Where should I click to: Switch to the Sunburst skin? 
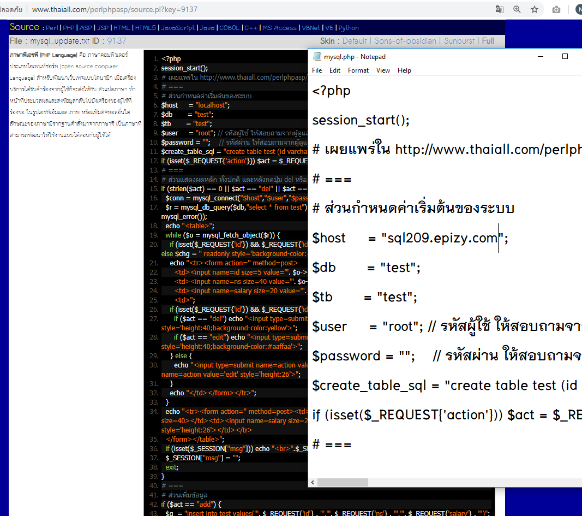[459, 41]
